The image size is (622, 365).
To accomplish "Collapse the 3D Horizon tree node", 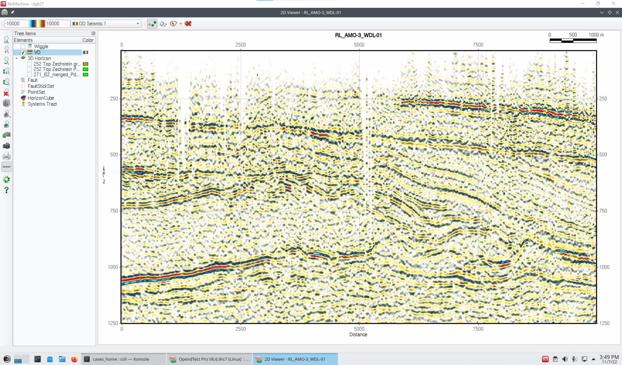I will point(17,58).
